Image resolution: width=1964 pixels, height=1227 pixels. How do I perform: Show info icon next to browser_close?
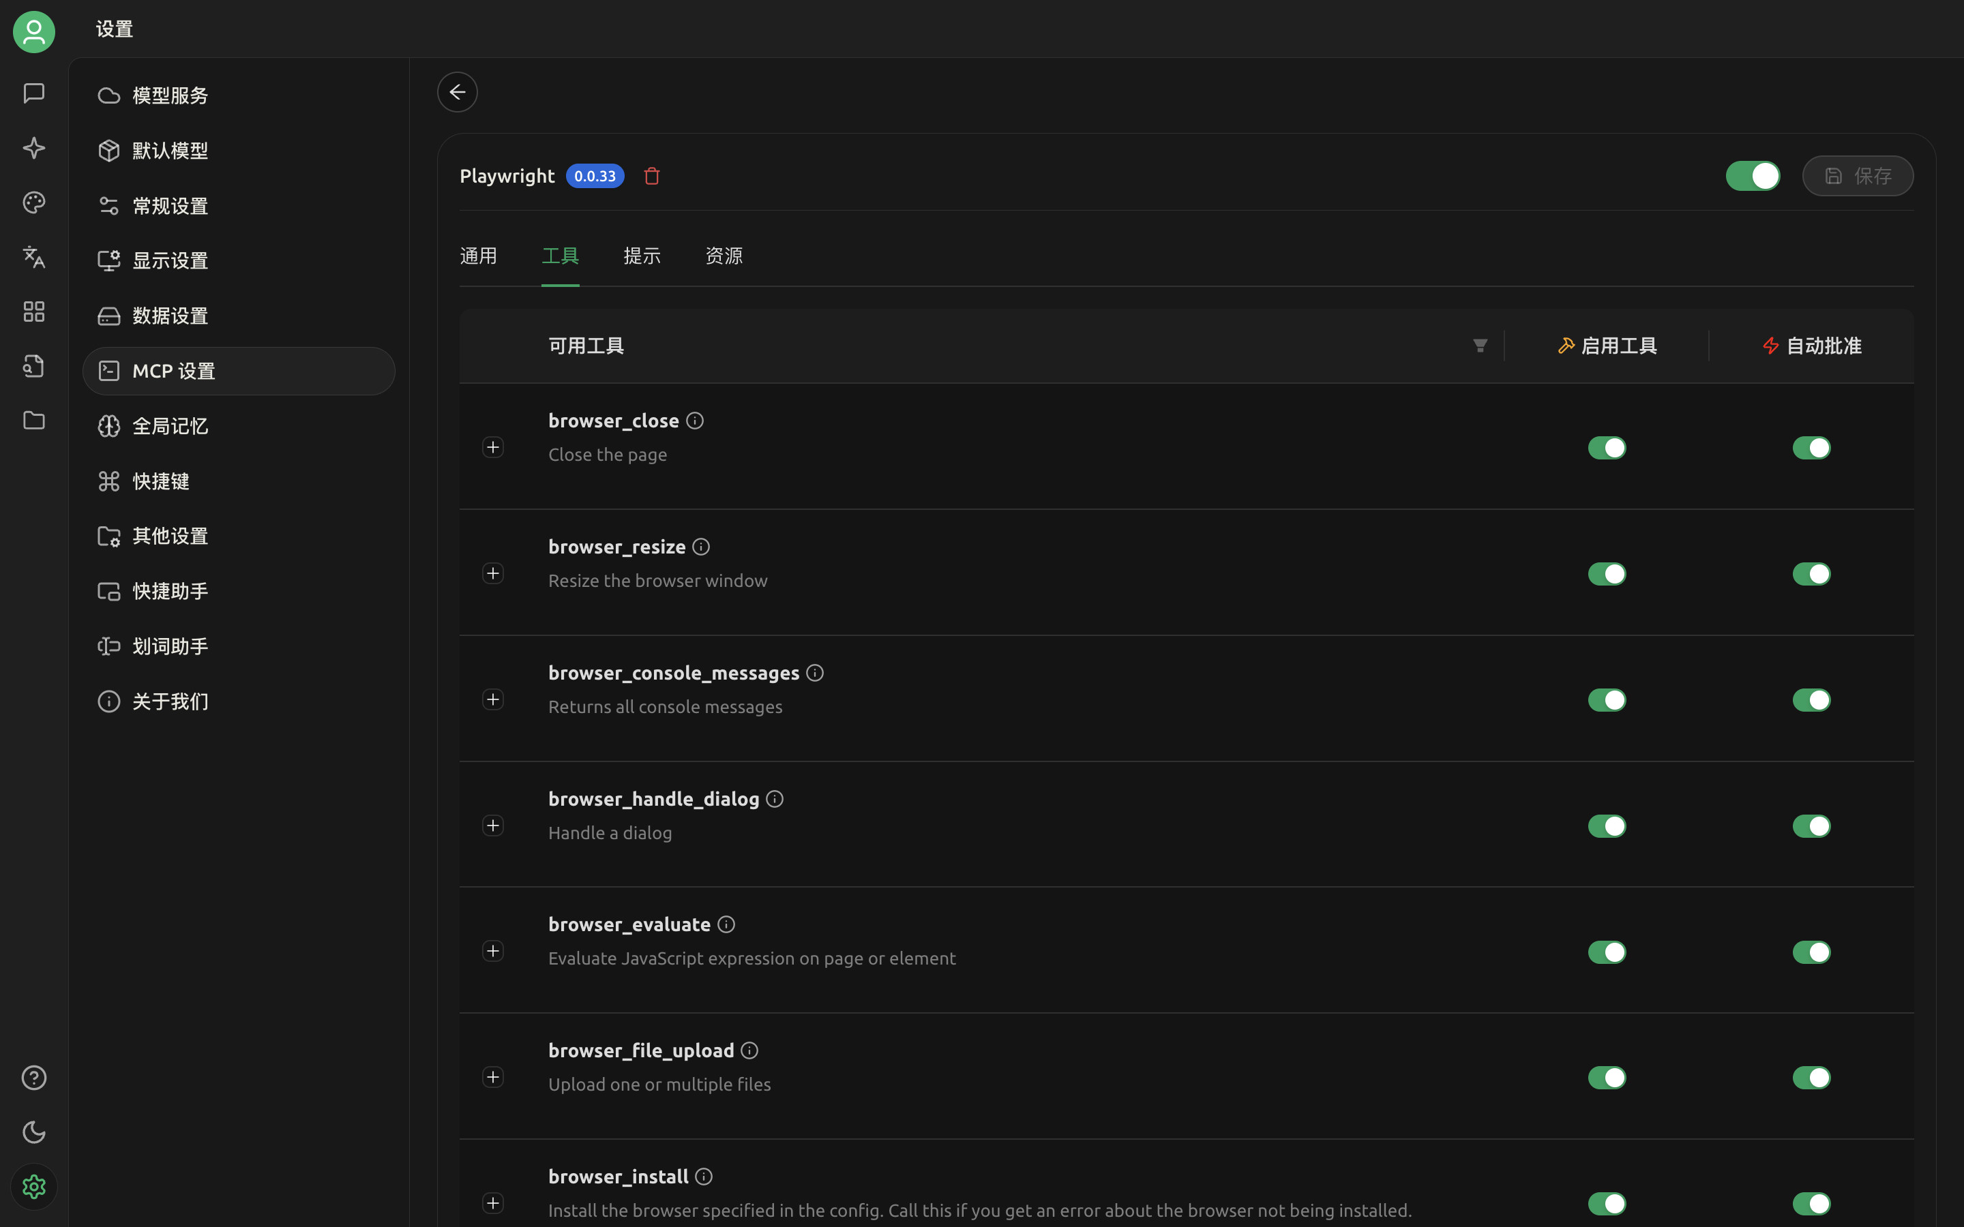(x=695, y=421)
